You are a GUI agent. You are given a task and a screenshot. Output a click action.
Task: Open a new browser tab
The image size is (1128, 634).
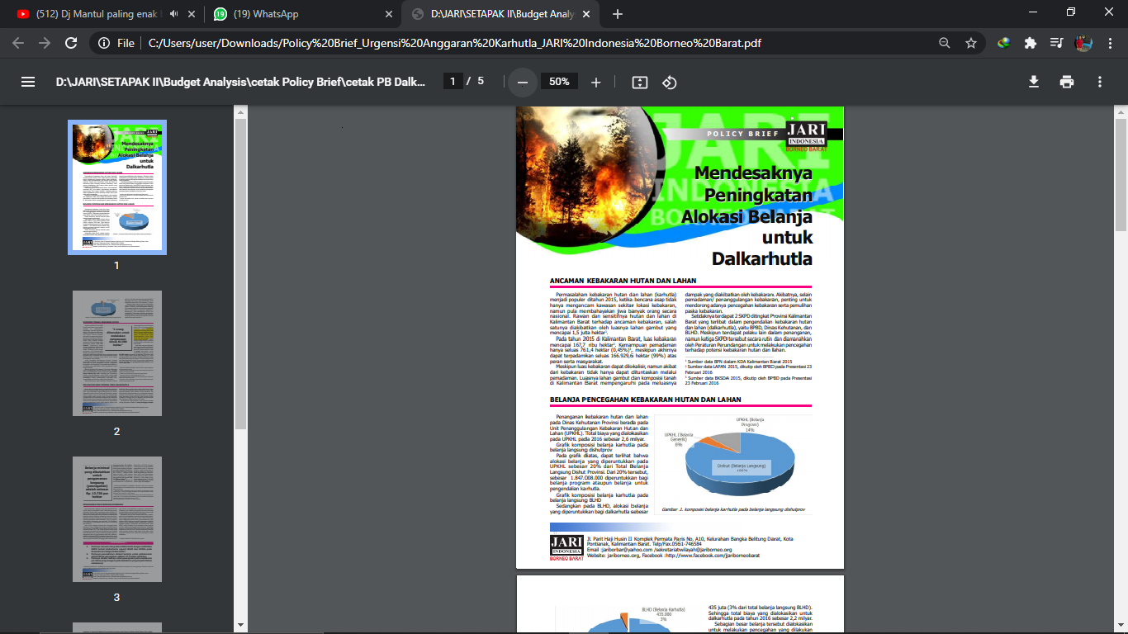click(x=618, y=14)
